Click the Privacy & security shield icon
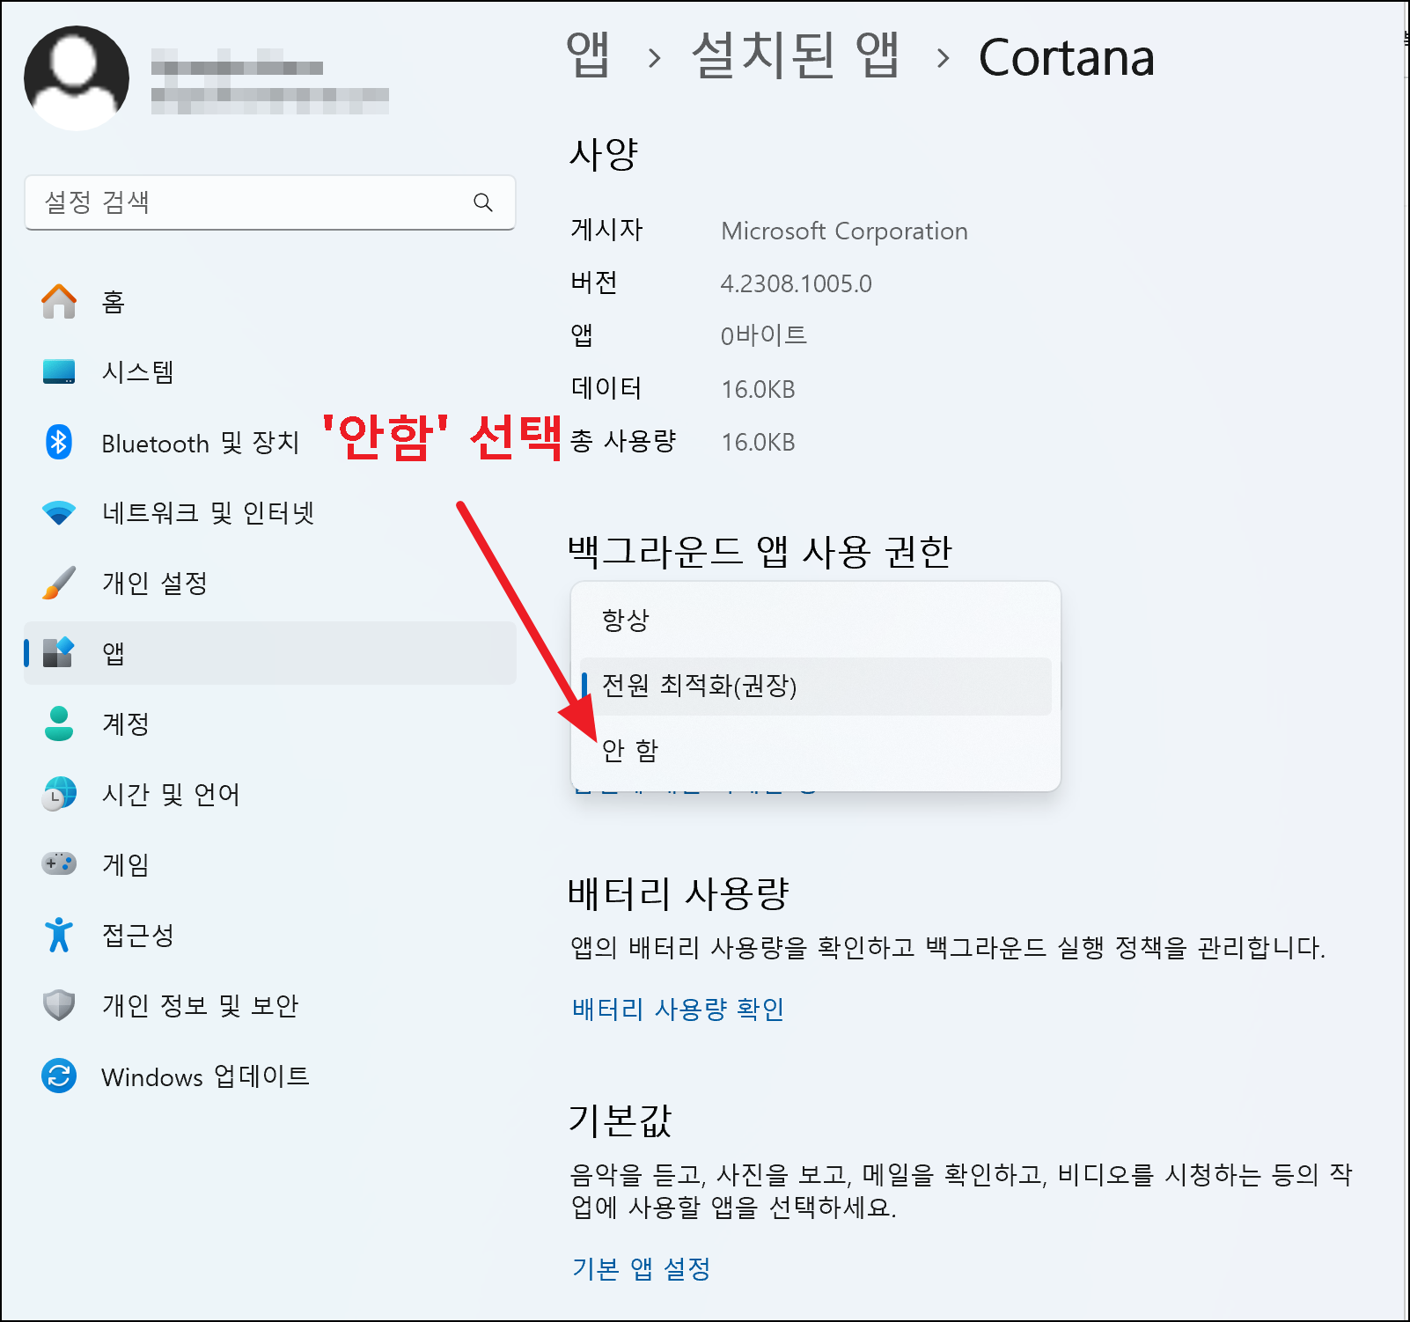1410x1322 pixels. (x=59, y=1005)
